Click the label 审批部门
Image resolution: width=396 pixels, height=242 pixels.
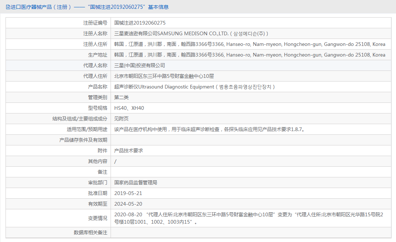click(97, 183)
